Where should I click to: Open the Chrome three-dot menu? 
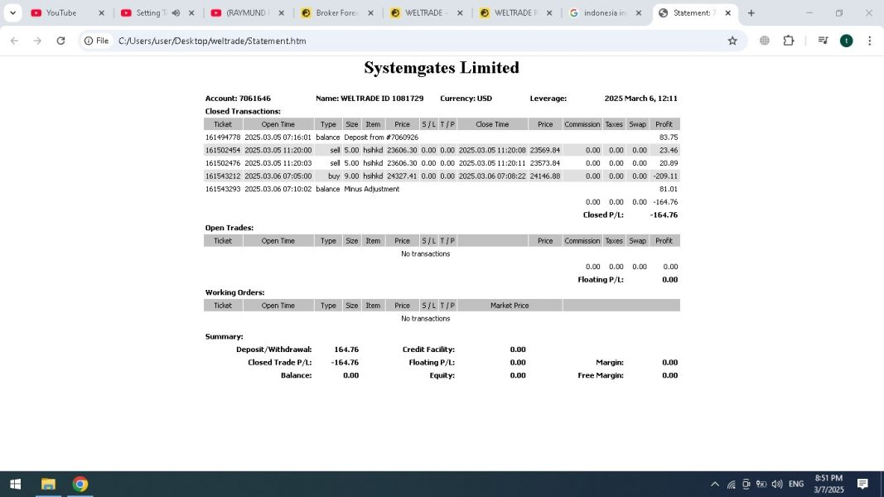pyautogui.click(x=869, y=41)
